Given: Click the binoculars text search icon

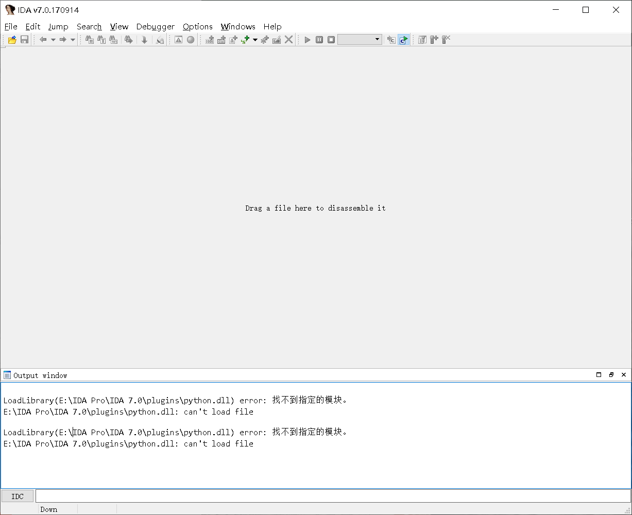Looking at the screenshot, I should click(101, 40).
